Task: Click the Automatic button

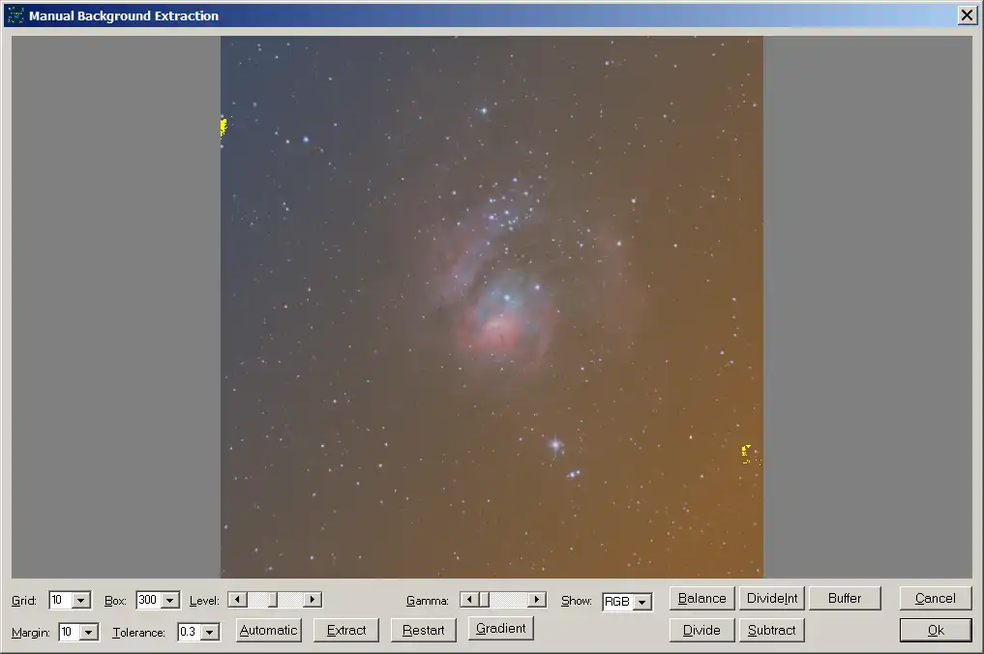Action: tap(269, 630)
